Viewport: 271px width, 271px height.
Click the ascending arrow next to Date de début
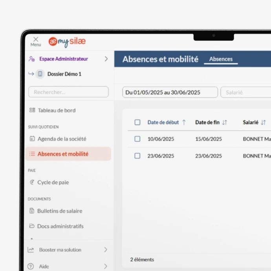pos(184,123)
